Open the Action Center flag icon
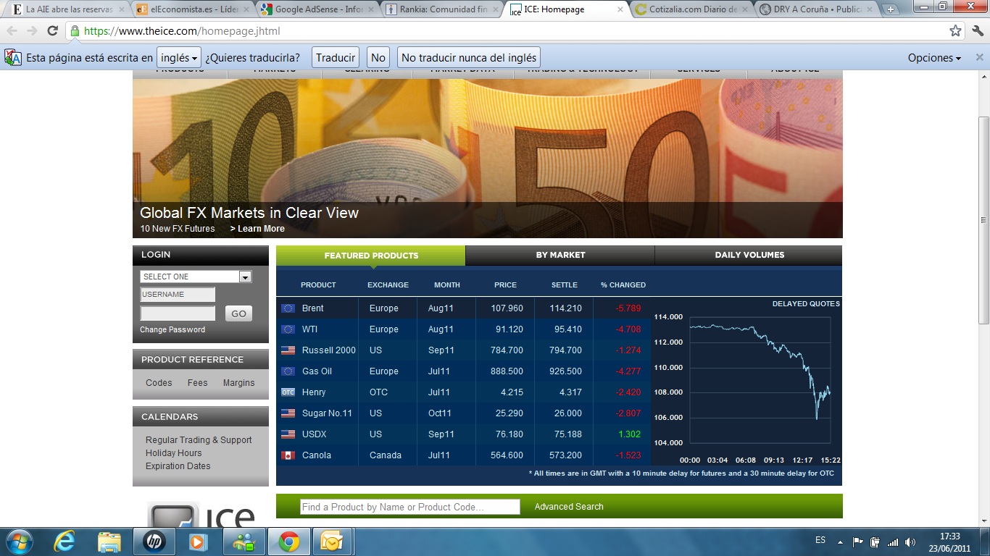990x556 pixels. [858, 542]
